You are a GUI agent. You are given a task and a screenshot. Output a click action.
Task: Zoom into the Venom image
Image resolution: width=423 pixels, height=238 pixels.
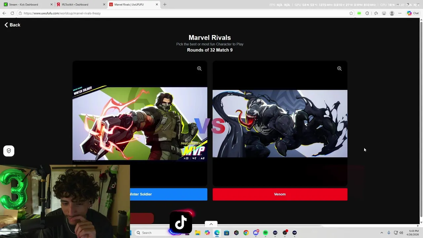[x=339, y=68]
